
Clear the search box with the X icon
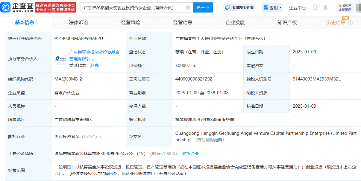(188, 7)
